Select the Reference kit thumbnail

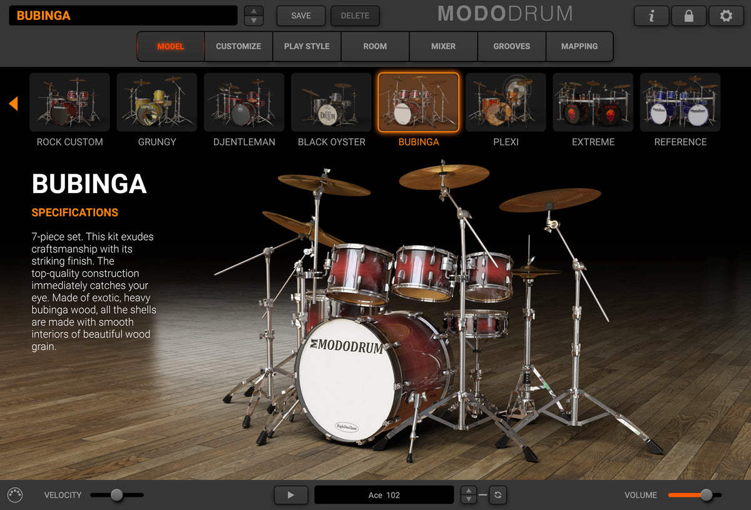click(680, 102)
